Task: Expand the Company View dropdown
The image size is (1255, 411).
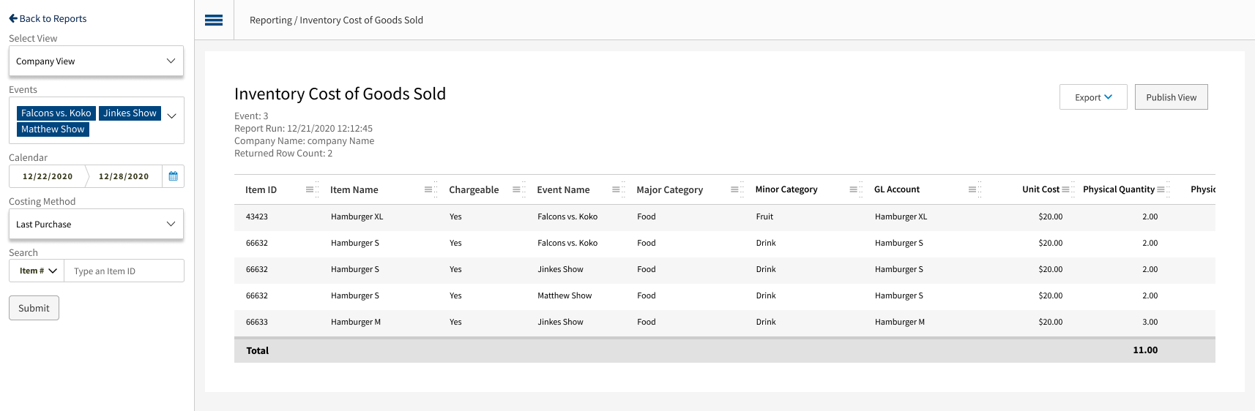Action: [96, 61]
